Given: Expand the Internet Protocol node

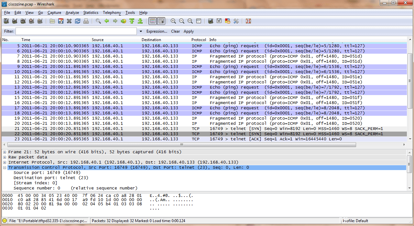Looking at the screenshot, I should 5,162.
